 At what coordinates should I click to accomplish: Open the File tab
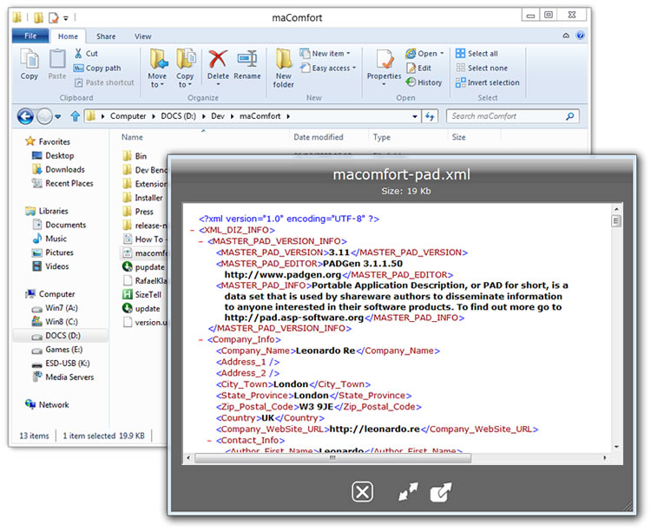(x=30, y=36)
